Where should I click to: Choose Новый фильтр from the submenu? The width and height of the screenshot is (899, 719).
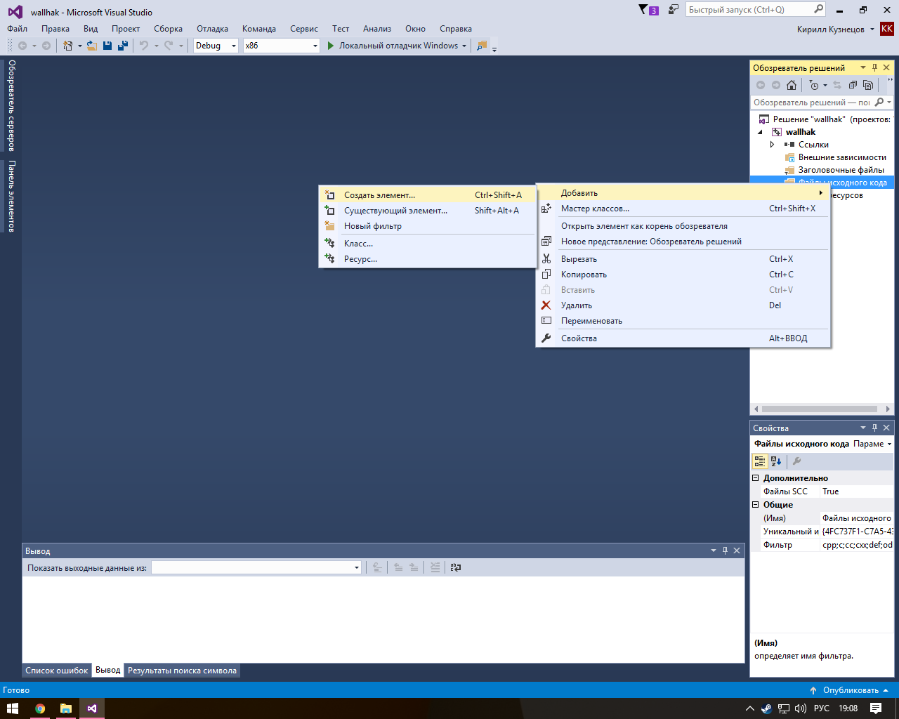(427, 226)
